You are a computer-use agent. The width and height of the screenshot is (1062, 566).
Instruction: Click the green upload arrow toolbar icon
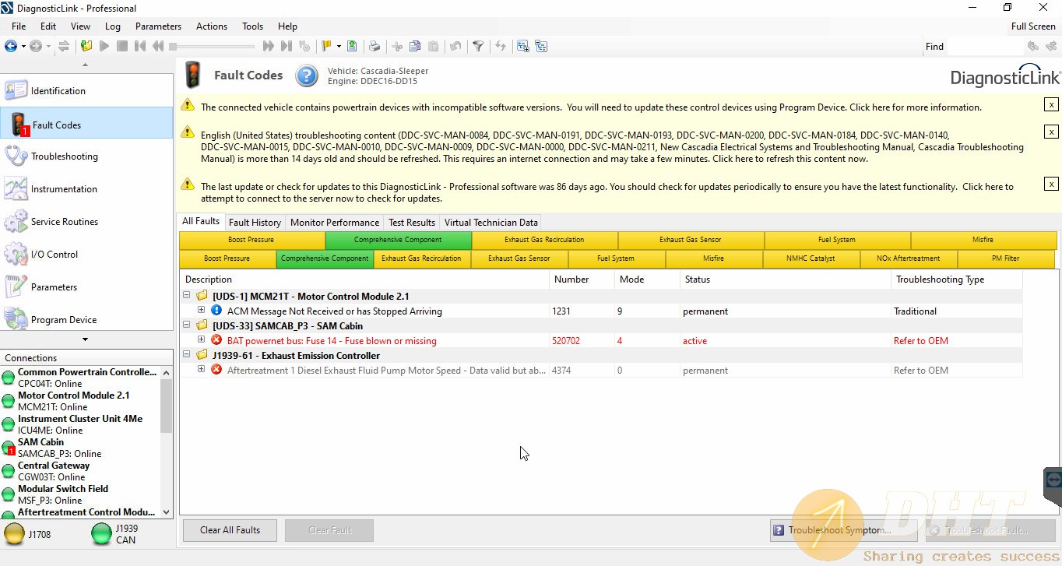tap(352, 46)
